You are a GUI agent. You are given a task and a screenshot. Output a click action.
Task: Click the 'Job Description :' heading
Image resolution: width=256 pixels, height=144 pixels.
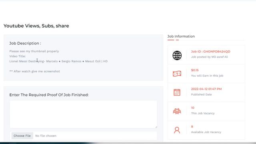25,43
